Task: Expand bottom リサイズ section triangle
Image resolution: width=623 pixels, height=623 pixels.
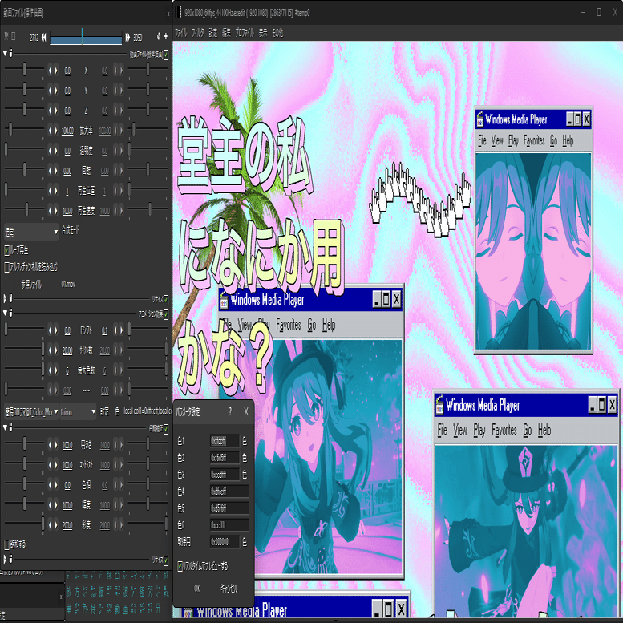Action: [5, 559]
